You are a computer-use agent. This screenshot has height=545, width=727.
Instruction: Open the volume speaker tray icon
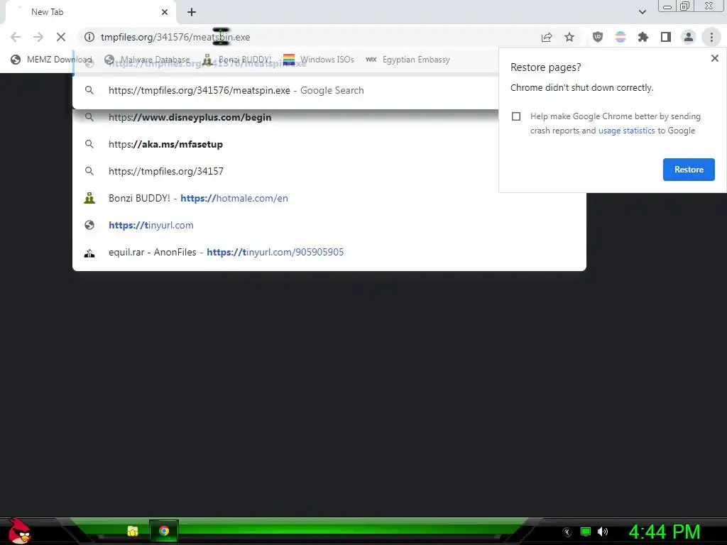pyautogui.click(x=603, y=532)
